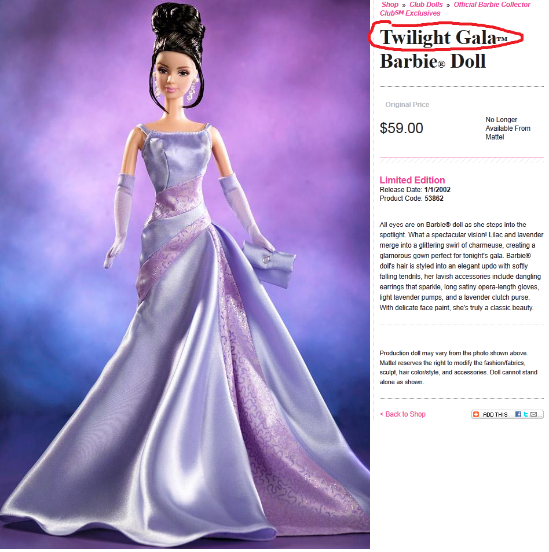Viewport: 549px width, 552px height.
Task: Click the lavender clutch purse in the photo
Action: 269,264
